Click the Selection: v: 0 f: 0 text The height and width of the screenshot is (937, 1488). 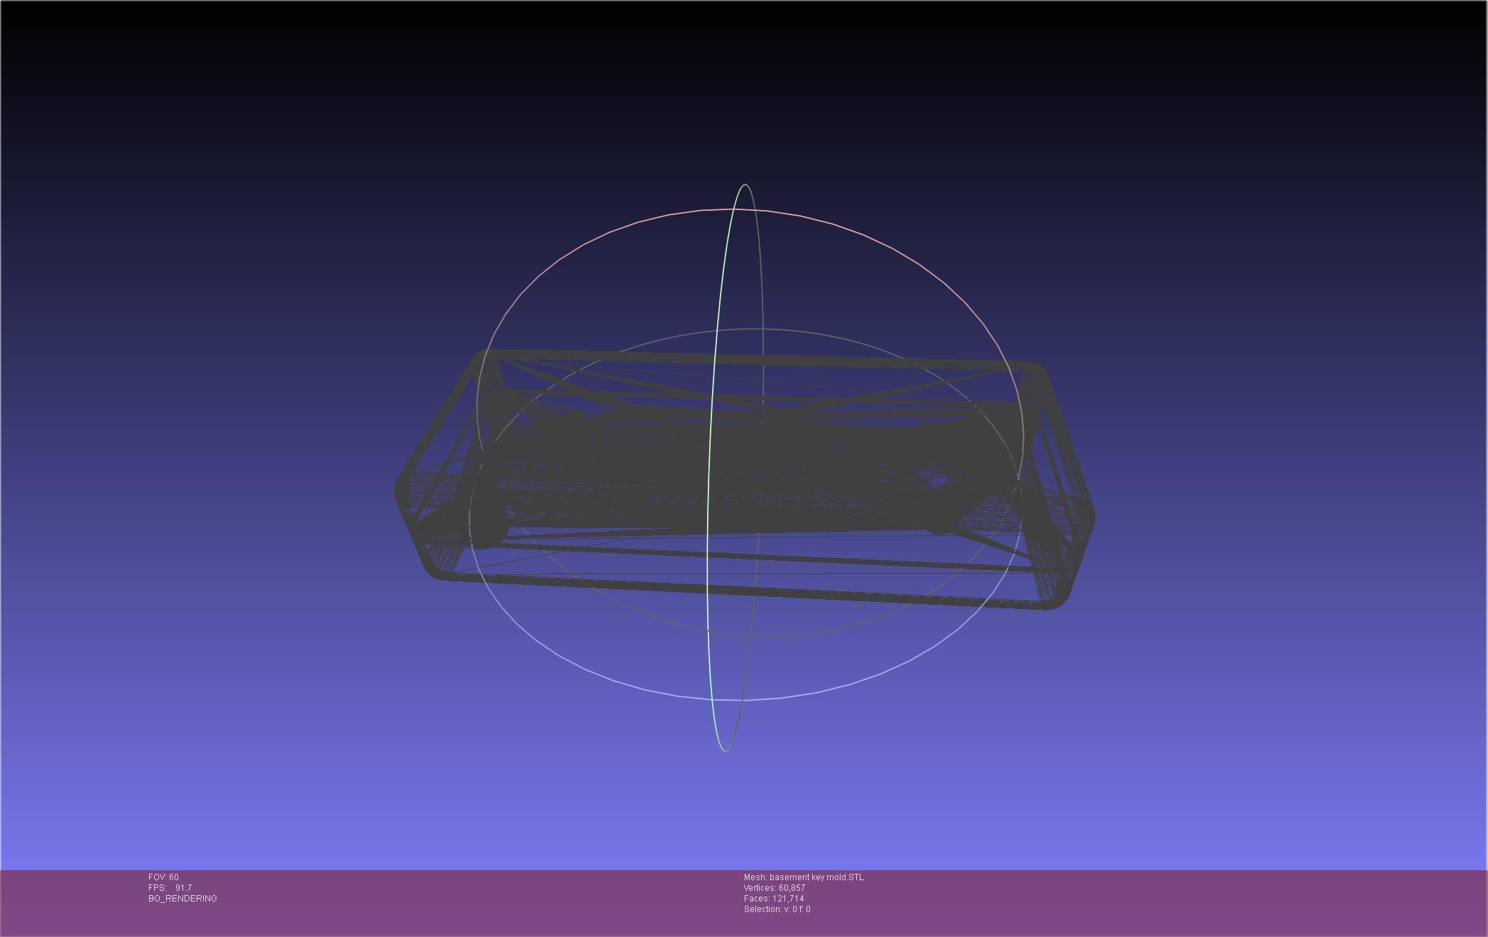(x=777, y=909)
